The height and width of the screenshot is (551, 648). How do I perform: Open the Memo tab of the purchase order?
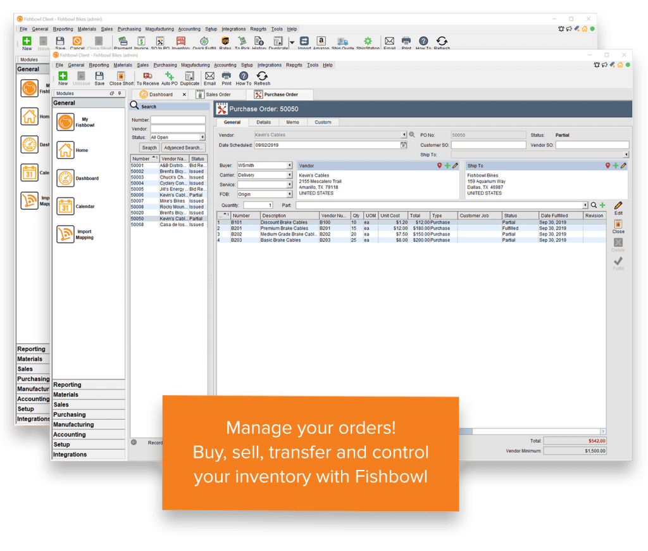292,122
